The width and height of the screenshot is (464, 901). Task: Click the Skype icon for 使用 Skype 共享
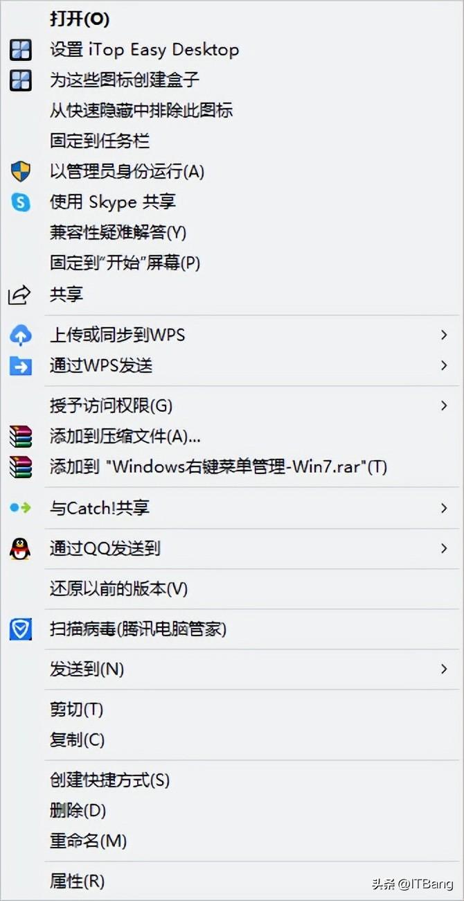tap(20, 202)
